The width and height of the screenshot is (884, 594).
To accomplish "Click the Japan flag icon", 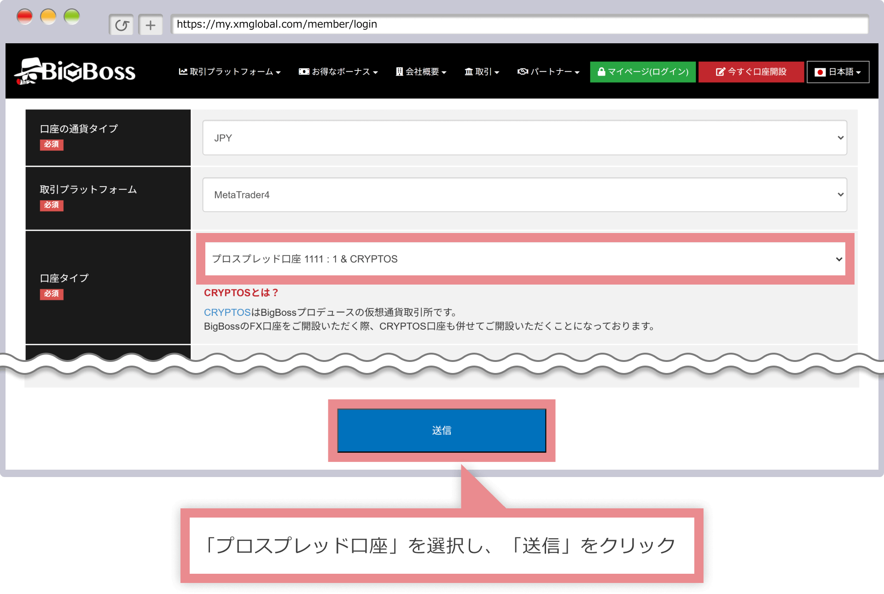I will click(x=820, y=72).
